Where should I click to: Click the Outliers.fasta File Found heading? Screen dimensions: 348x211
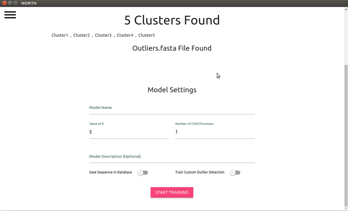[172, 48]
